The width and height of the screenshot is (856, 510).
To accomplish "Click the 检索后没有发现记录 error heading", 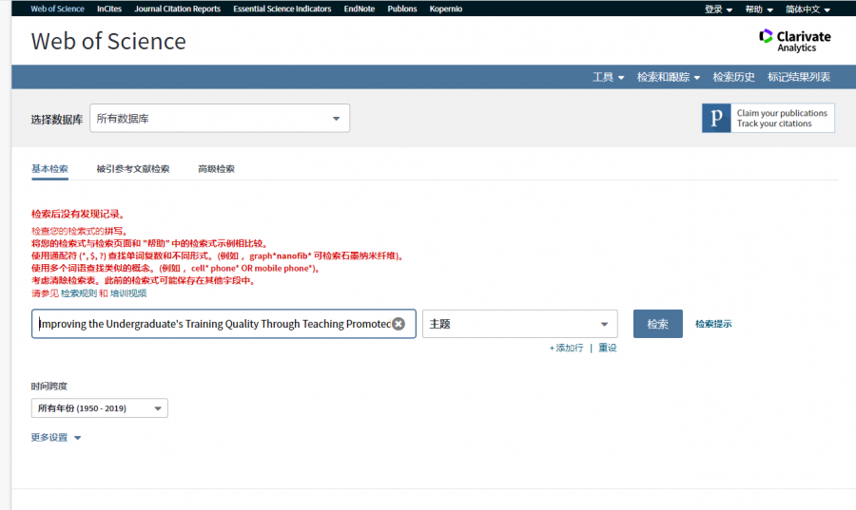I will 78,214.
